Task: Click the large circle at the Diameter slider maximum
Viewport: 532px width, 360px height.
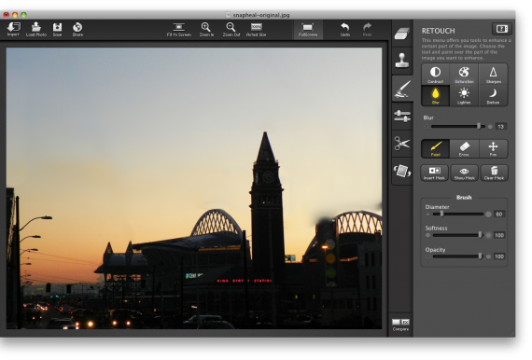Action: [488, 215]
